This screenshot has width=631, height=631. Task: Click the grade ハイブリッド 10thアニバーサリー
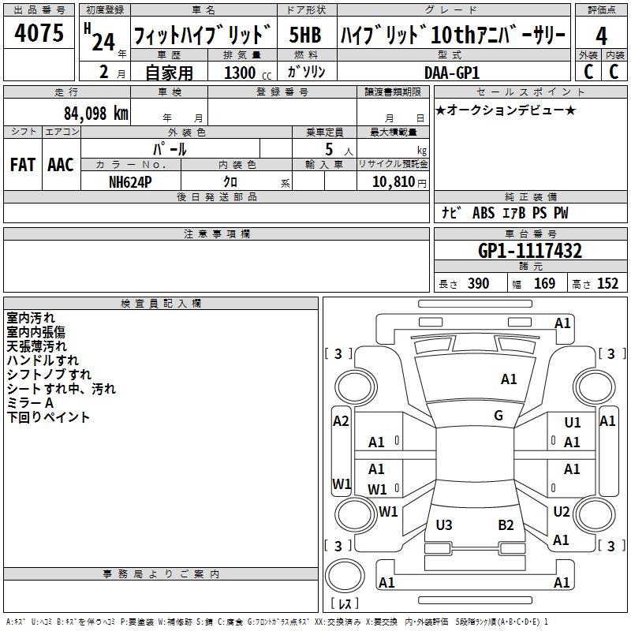tap(453, 35)
